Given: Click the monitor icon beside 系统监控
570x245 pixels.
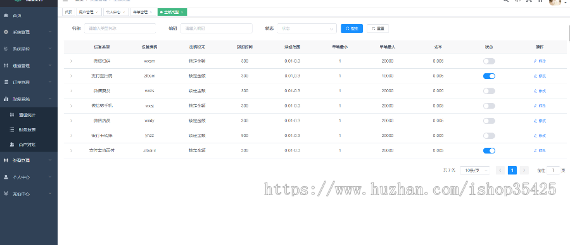Looking at the screenshot, I should [x=6, y=49].
